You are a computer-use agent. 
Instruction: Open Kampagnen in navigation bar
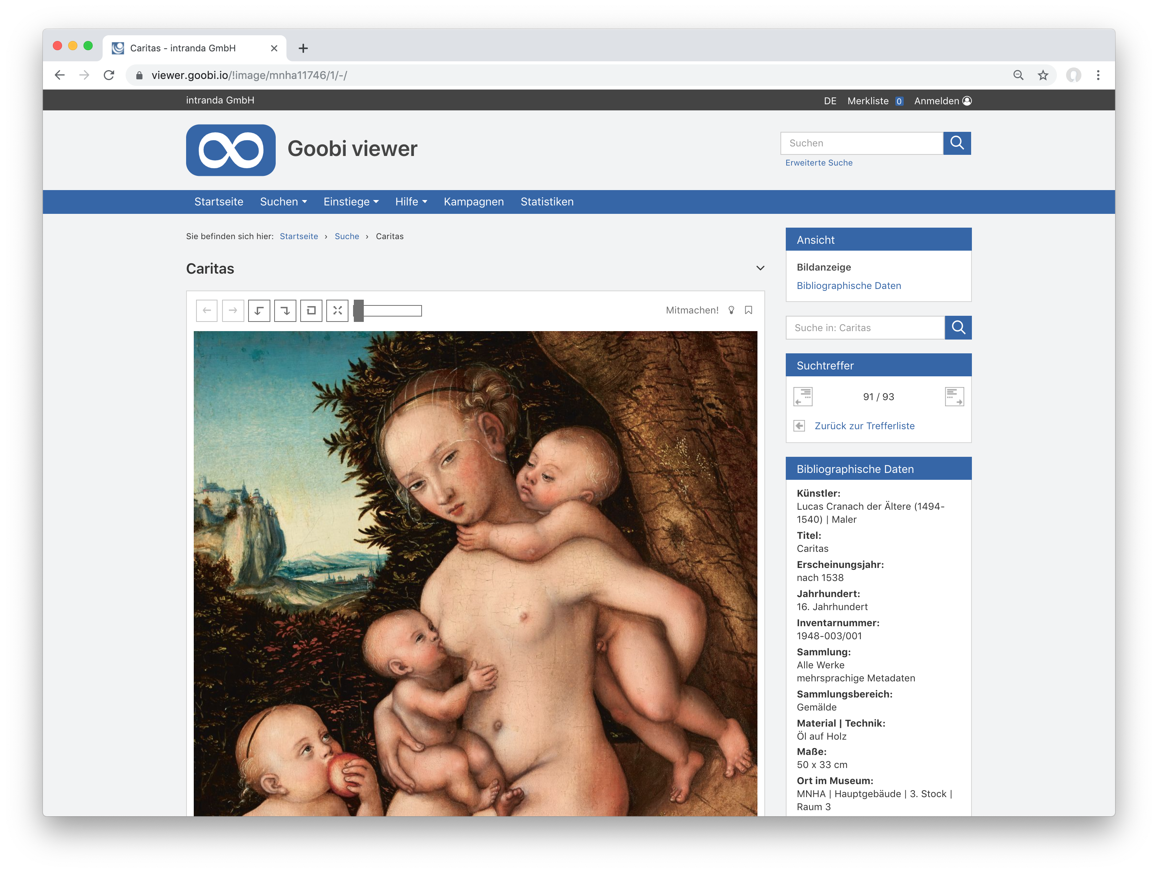473,202
